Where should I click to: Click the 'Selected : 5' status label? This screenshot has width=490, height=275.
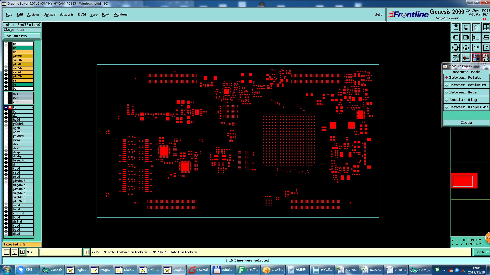22,244
